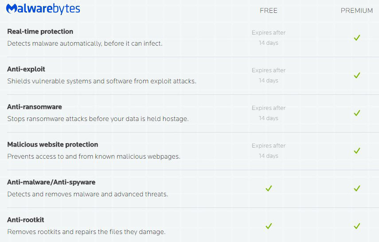The image size is (379, 242).
Task: Click the Malicious website protection title
Action: (53, 144)
